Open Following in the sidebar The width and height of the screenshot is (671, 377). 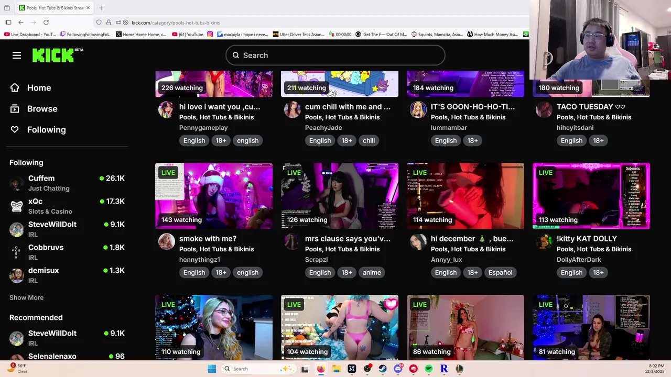(38, 129)
